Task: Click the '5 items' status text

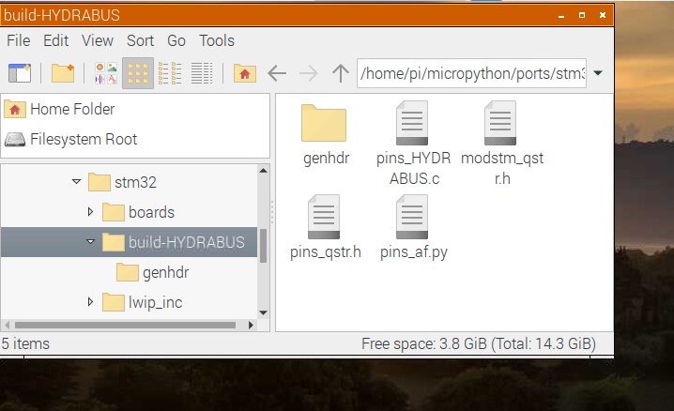Action: [x=25, y=343]
